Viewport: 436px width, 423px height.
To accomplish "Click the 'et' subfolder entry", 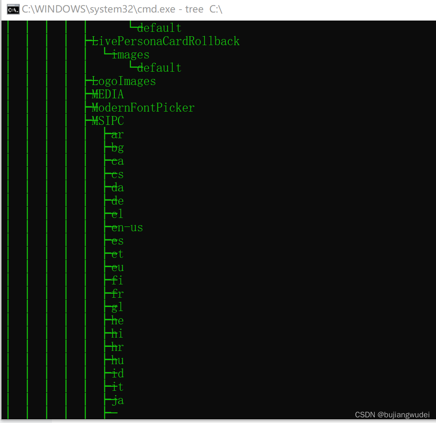I will click(x=117, y=254).
